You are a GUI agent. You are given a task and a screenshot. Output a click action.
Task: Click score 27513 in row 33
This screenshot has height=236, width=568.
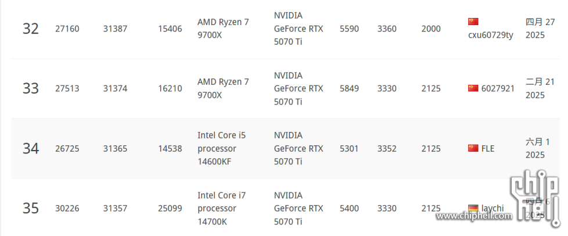click(x=67, y=88)
